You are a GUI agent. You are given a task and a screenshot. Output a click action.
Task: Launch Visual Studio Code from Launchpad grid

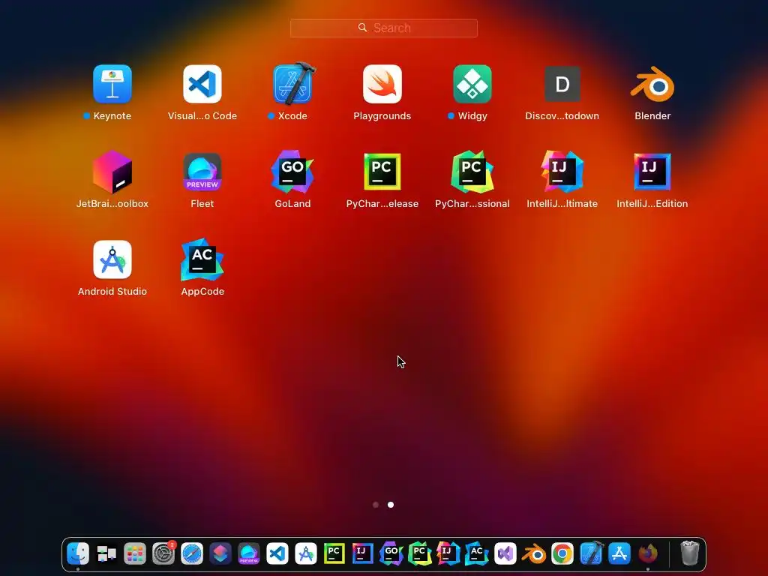pos(202,84)
